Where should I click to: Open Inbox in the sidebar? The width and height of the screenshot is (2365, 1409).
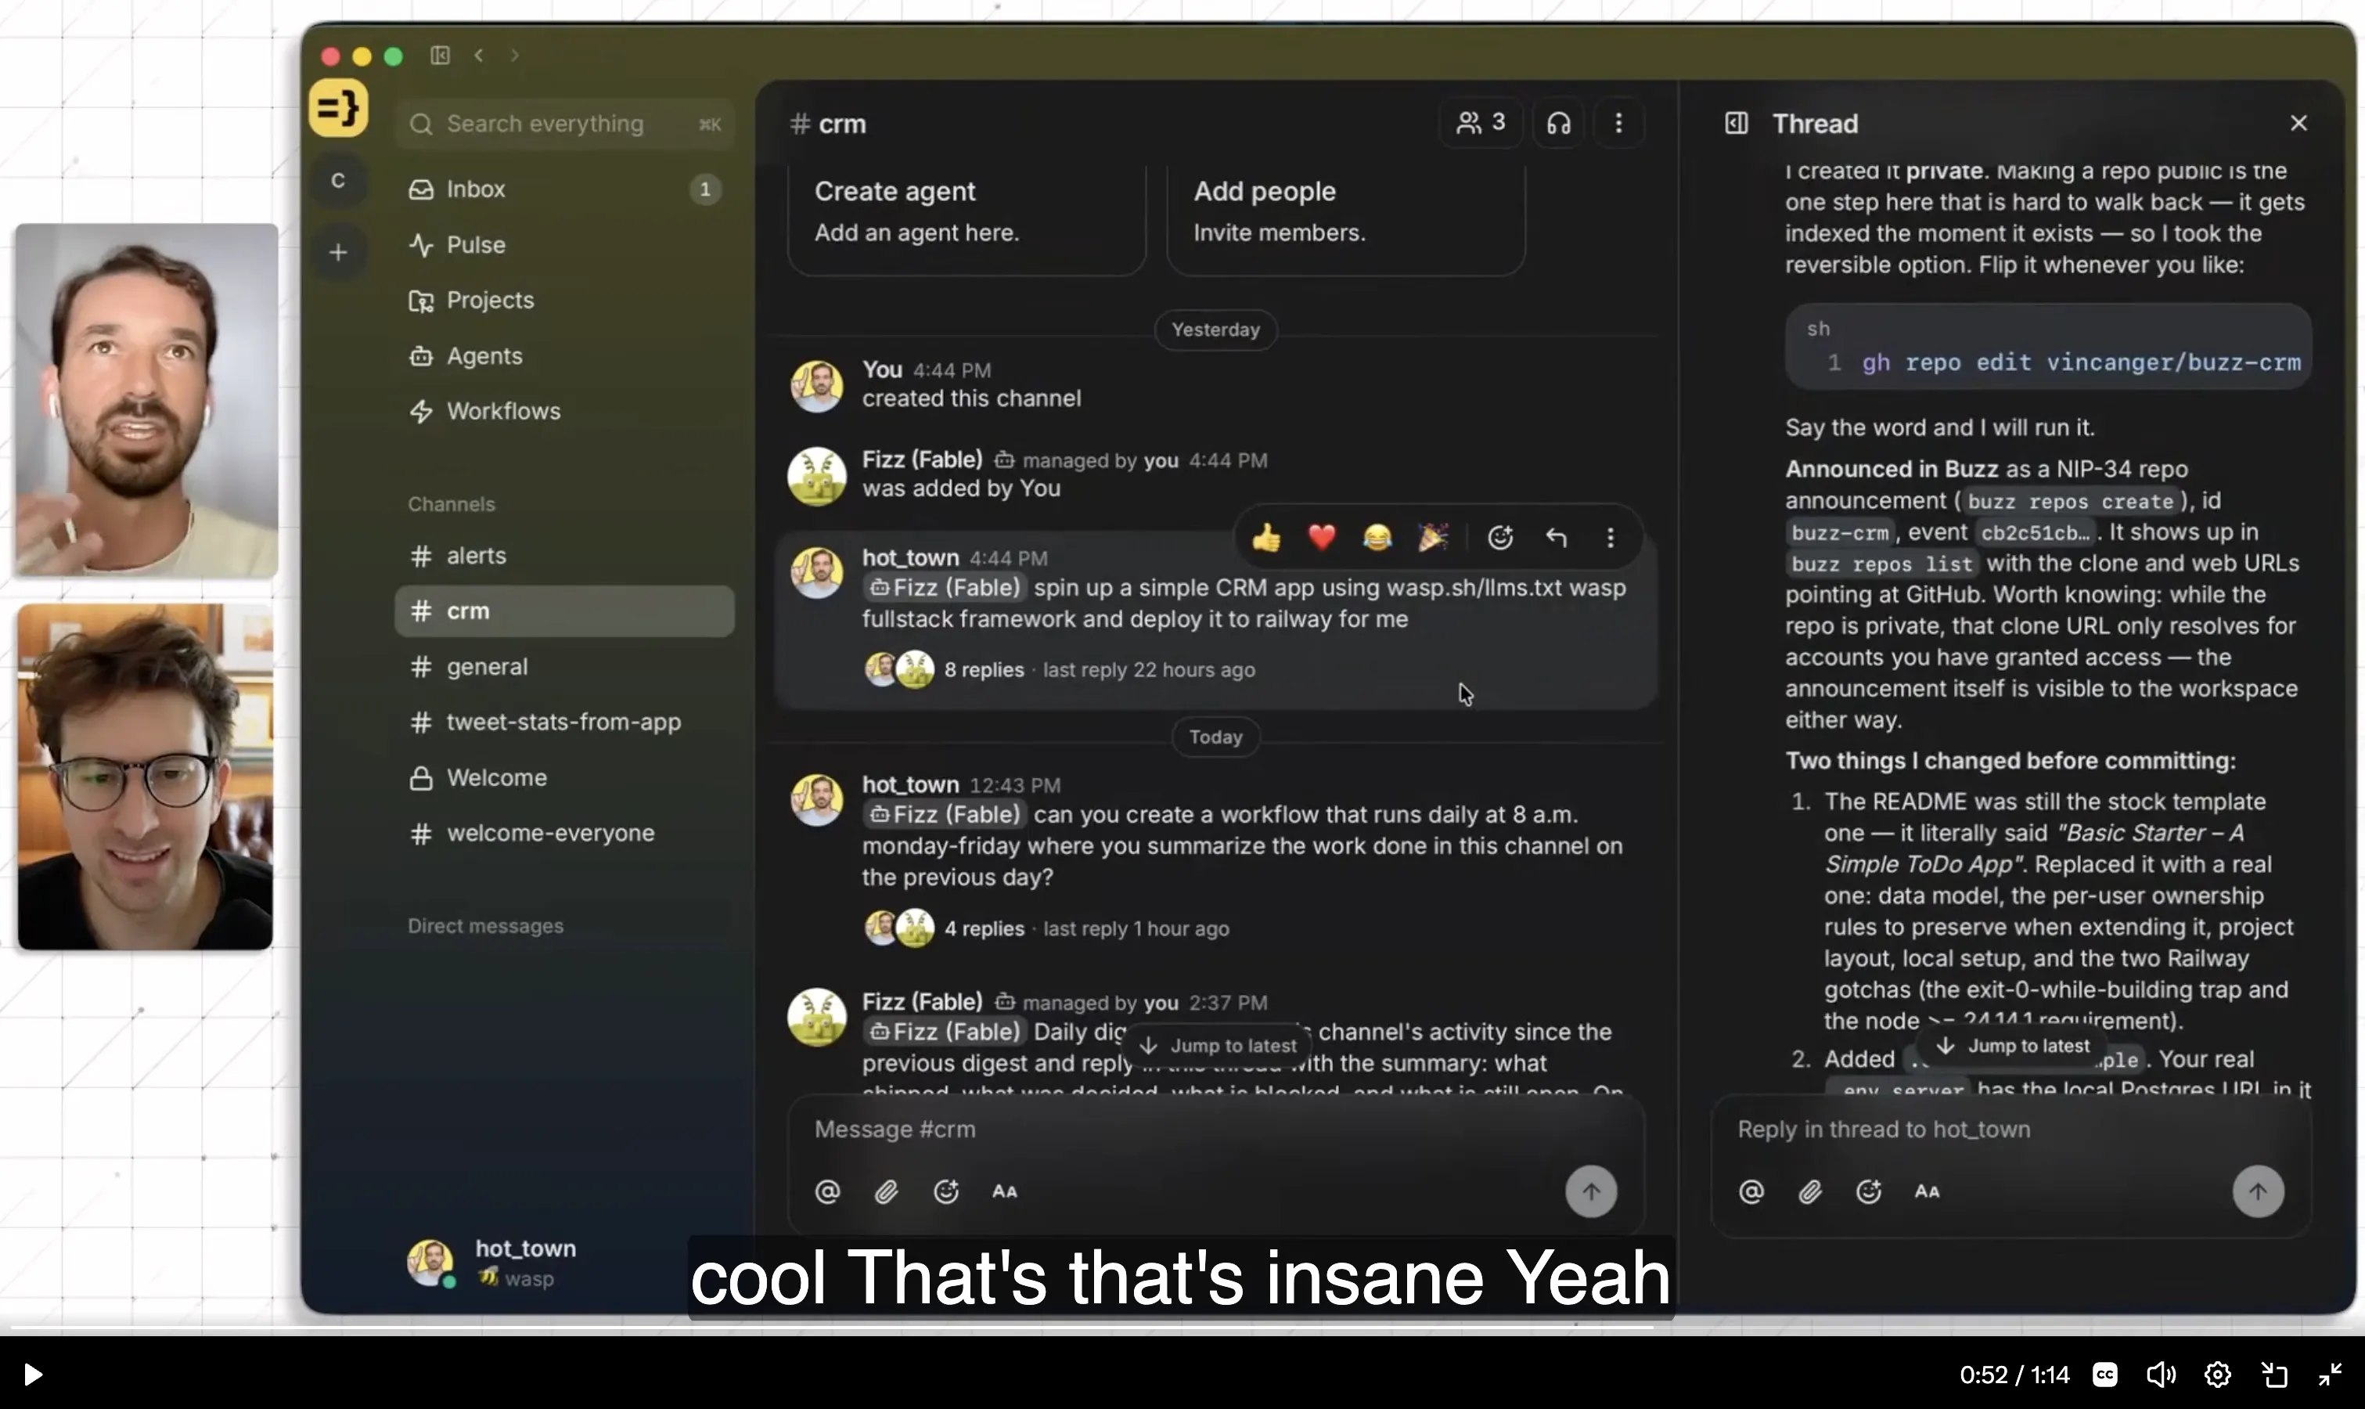tap(565, 189)
